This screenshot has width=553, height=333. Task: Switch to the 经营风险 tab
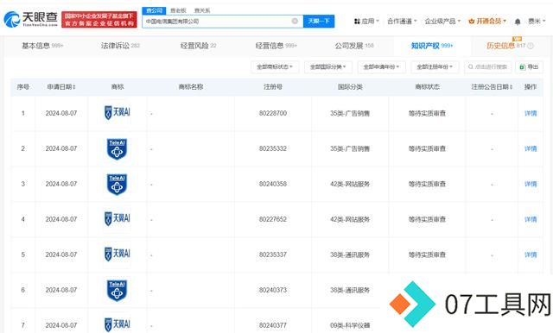pyautogui.click(x=198, y=46)
